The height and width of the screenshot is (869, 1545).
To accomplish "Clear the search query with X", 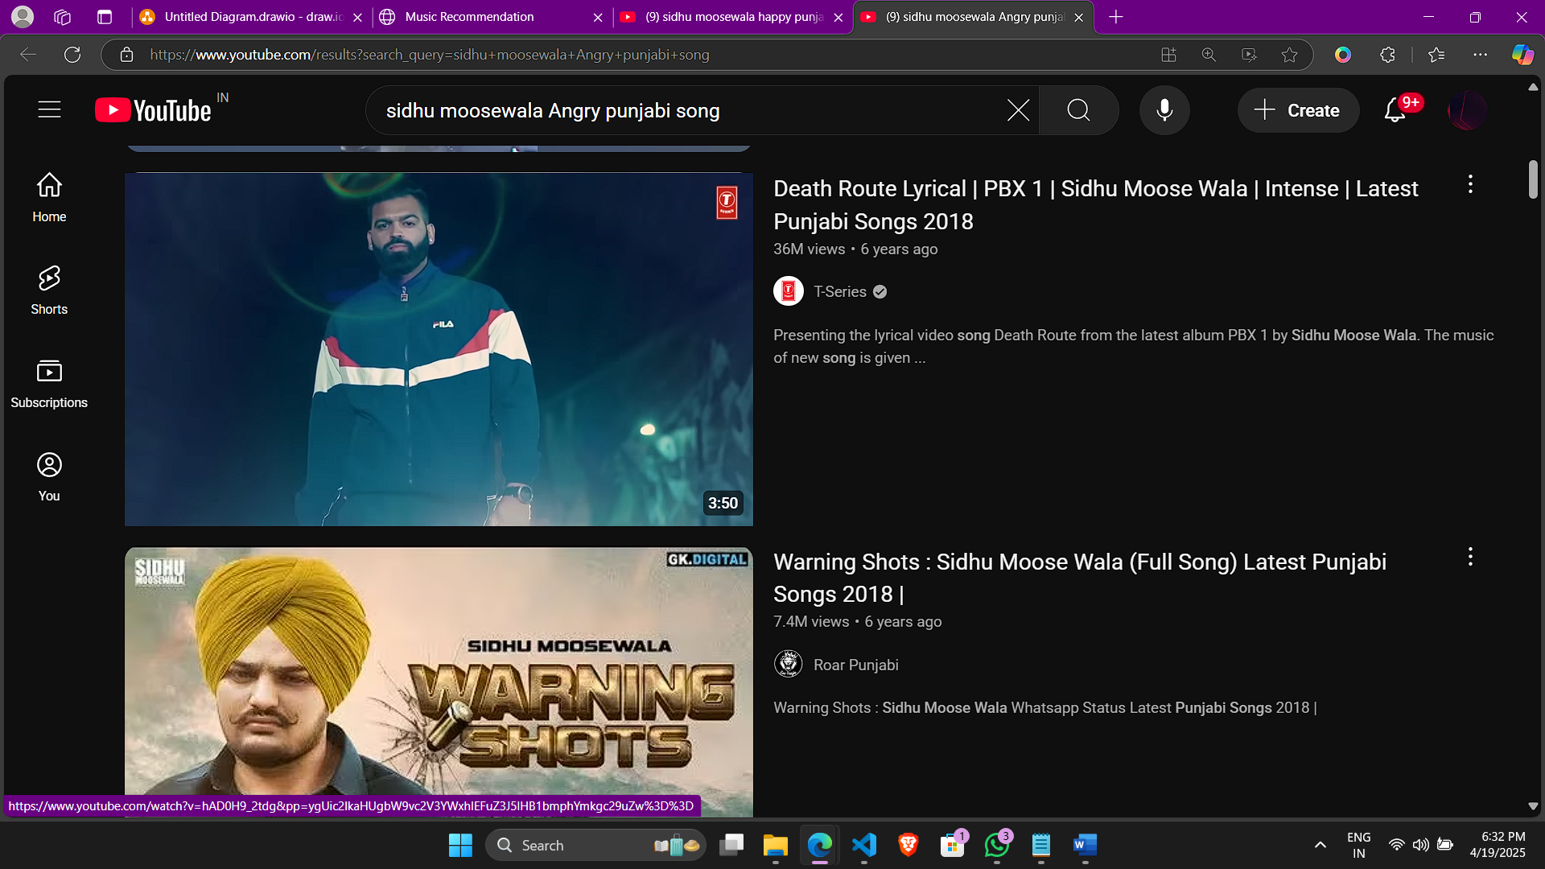I will click(x=1018, y=110).
